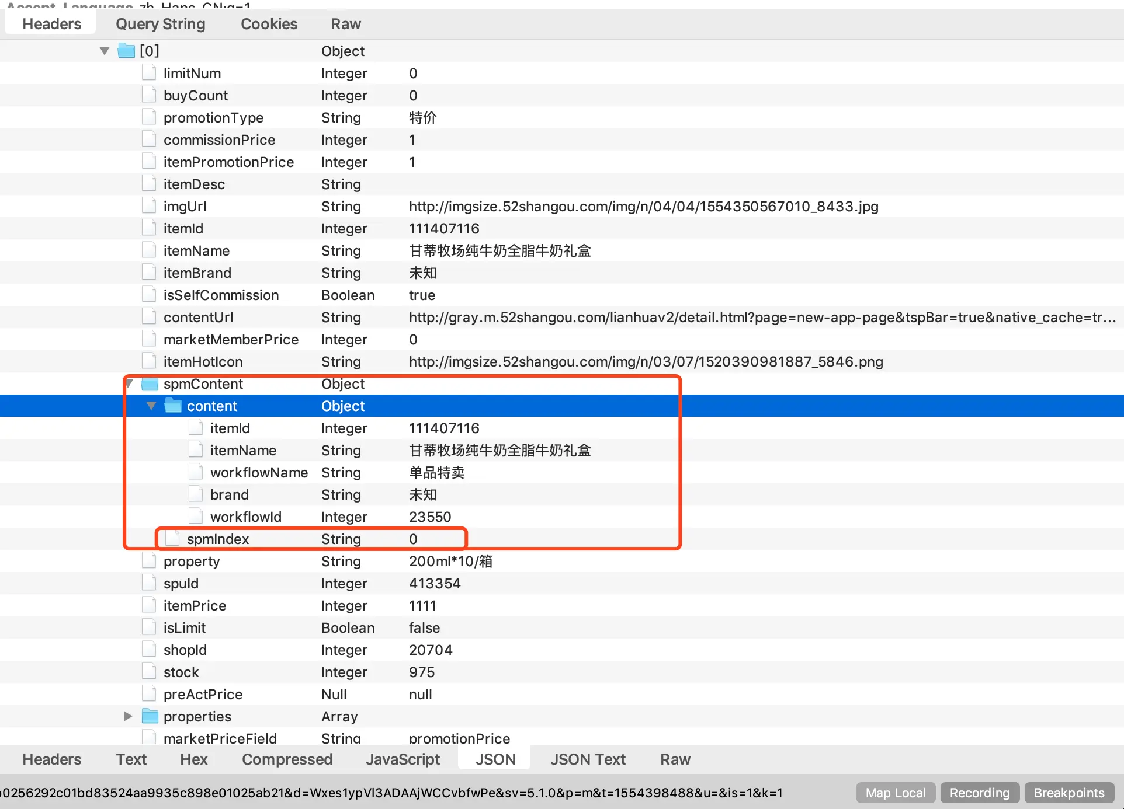The width and height of the screenshot is (1124, 809).
Task: Toggle the Recording button
Action: tap(980, 793)
